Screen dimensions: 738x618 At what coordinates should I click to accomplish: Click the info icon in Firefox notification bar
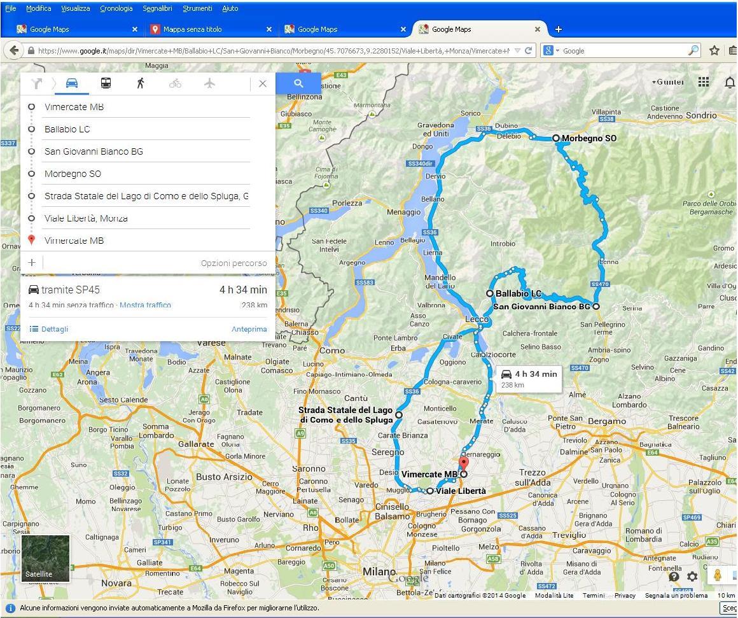tap(10, 608)
